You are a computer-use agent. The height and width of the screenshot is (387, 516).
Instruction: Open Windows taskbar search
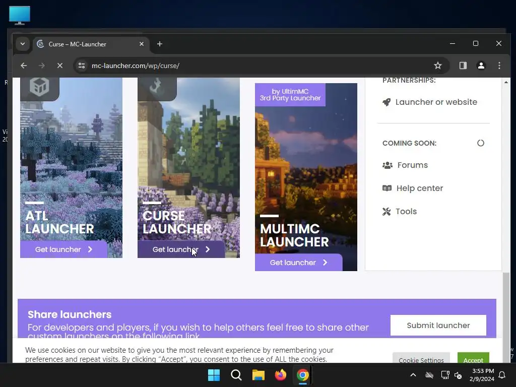click(236, 375)
